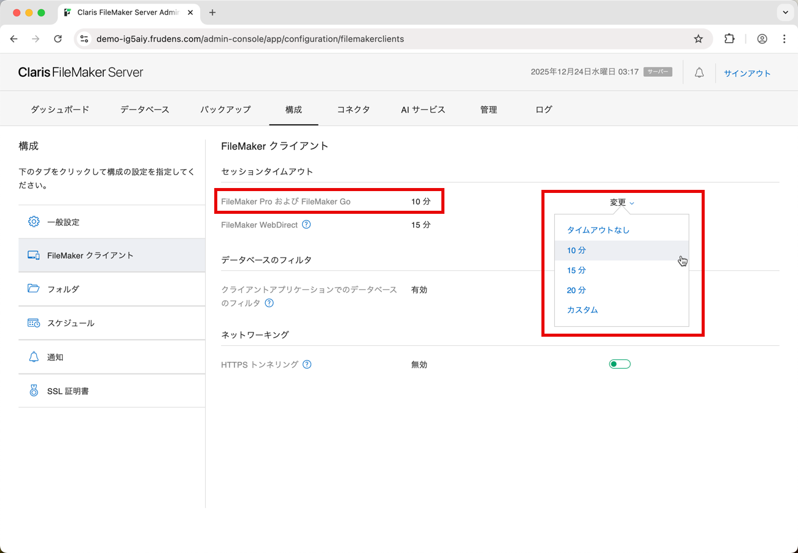The width and height of the screenshot is (798, 553).
Task: Choose 15 分 in the timeout menu
Action: point(622,270)
